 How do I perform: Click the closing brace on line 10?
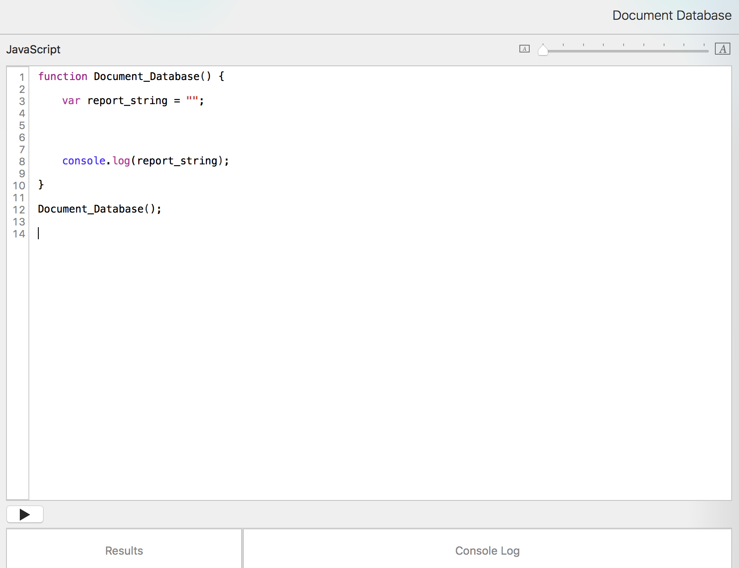[41, 185]
